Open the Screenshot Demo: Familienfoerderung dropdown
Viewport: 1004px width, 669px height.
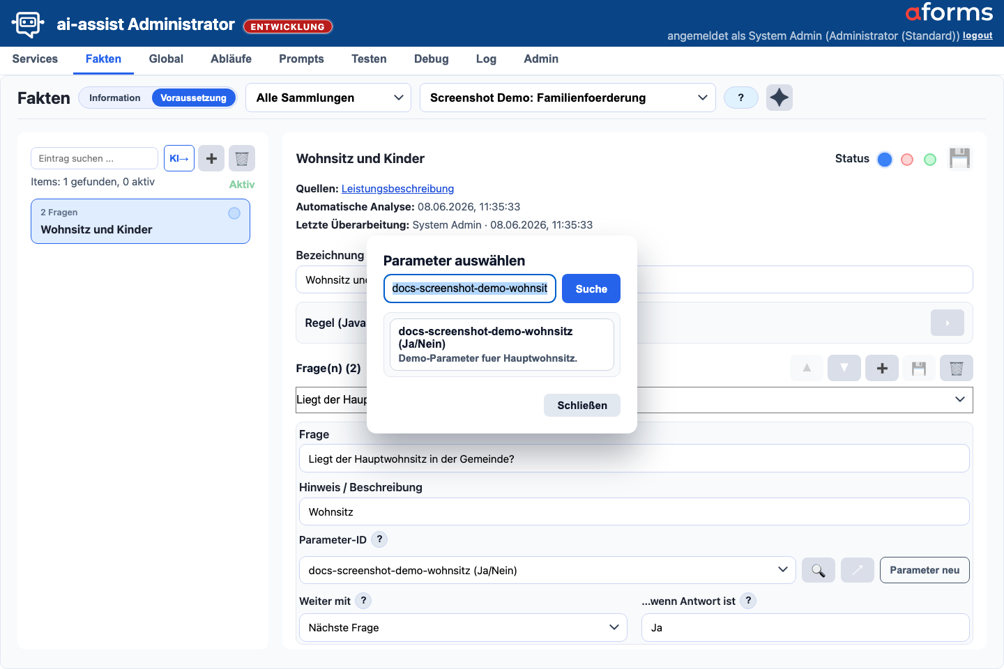tap(568, 98)
